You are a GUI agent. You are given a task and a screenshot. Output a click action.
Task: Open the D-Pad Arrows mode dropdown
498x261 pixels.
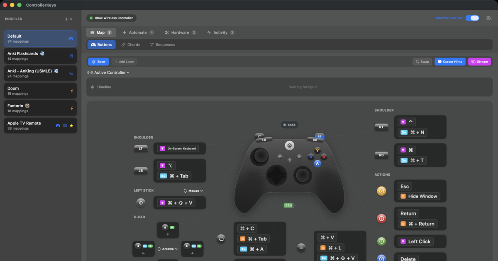[168, 249]
